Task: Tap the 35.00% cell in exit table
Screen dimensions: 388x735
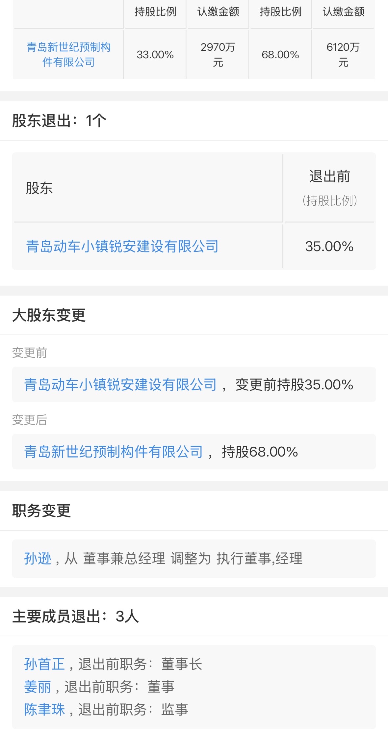Action: (329, 246)
